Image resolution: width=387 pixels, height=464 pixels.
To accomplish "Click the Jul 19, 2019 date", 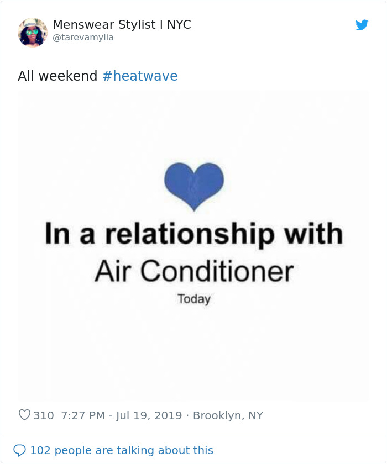I will click(149, 415).
